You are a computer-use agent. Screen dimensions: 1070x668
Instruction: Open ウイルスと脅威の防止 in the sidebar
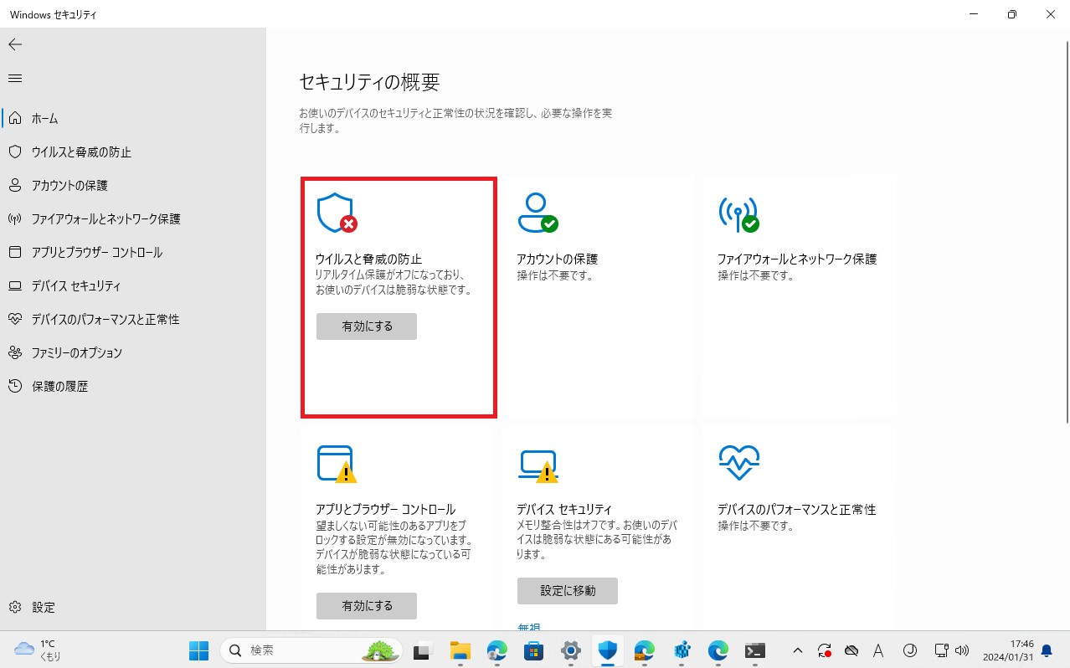[x=133, y=152]
